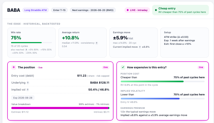Click the 50.4% / 46.8% implied vol value

[x=99, y=90]
